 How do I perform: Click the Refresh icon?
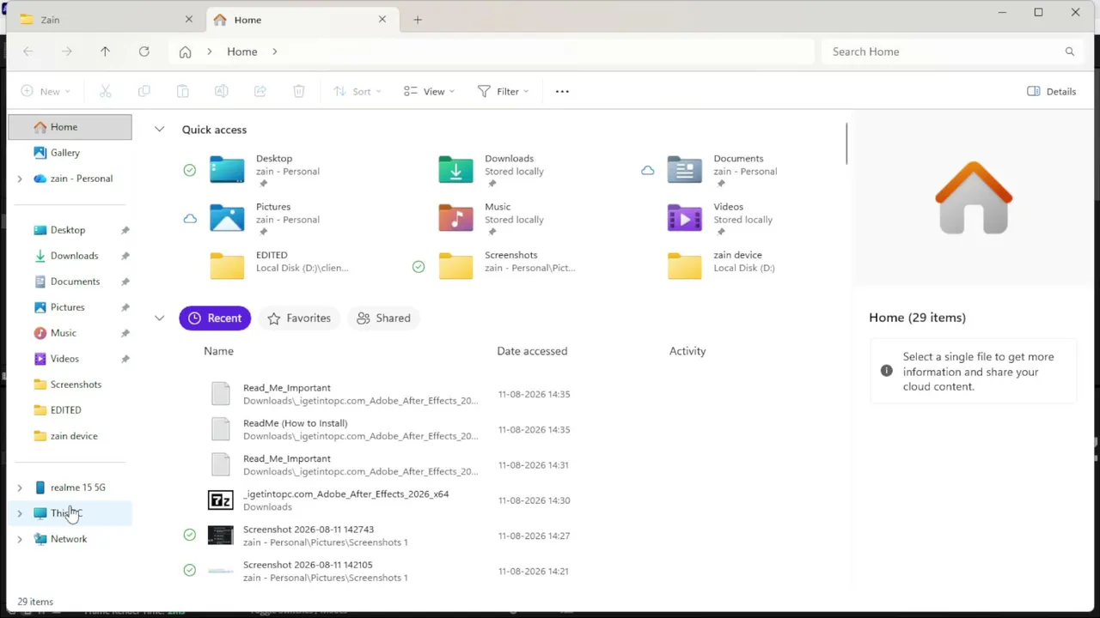coord(144,51)
